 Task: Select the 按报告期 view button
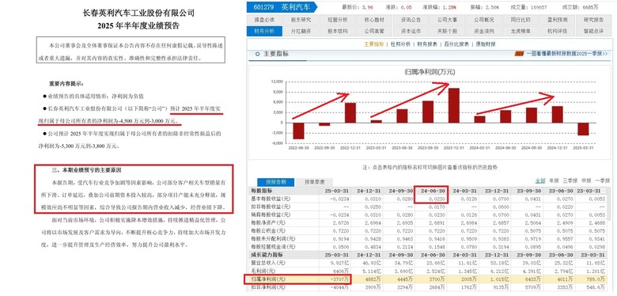(x=275, y=182)
